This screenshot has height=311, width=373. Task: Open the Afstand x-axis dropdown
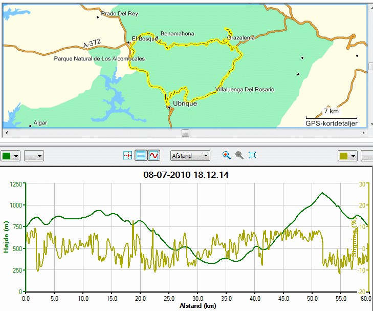pyautogui.click(x=190, y=156)
